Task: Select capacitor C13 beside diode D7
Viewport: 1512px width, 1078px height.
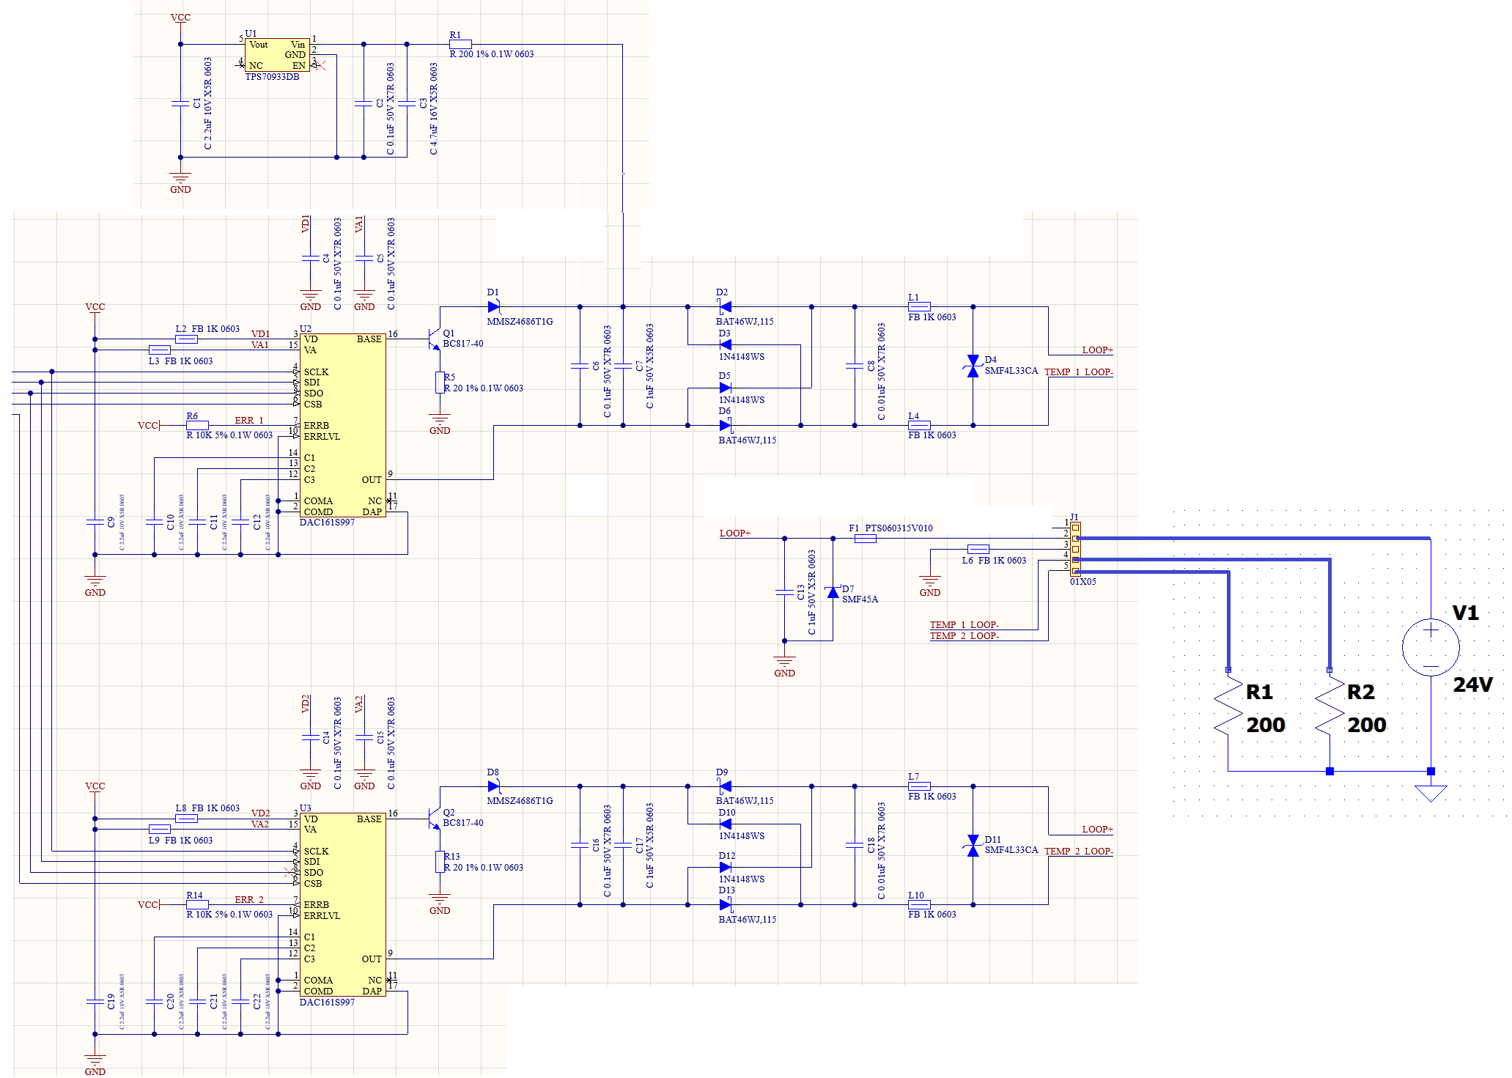Action: click(x=784, y=592)
